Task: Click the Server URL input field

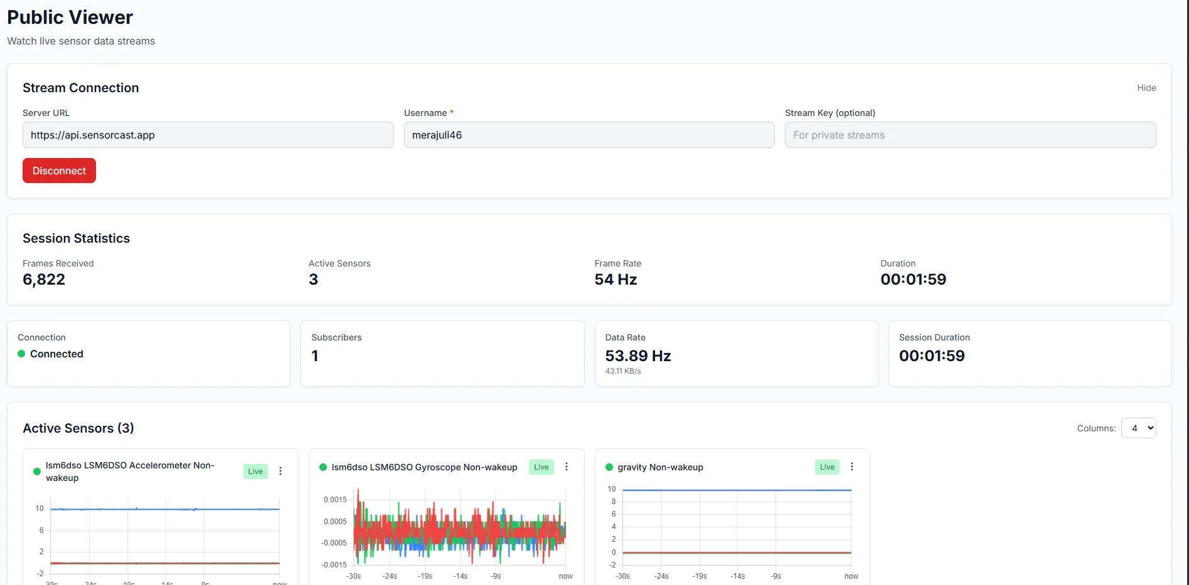Action: point(208,135)
